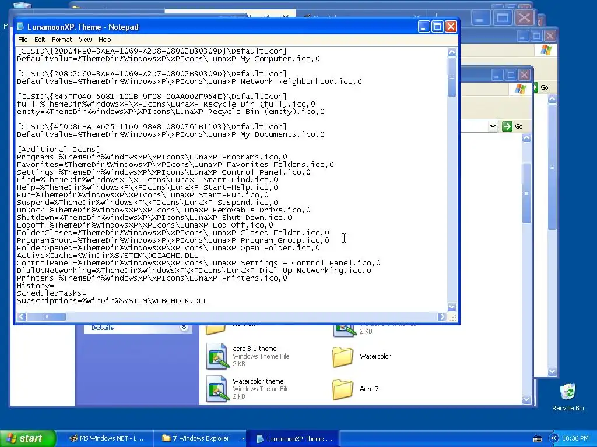Click the Aero 7 folder name
The height and width of the screenshot is (447, 597).
(369, 389)
